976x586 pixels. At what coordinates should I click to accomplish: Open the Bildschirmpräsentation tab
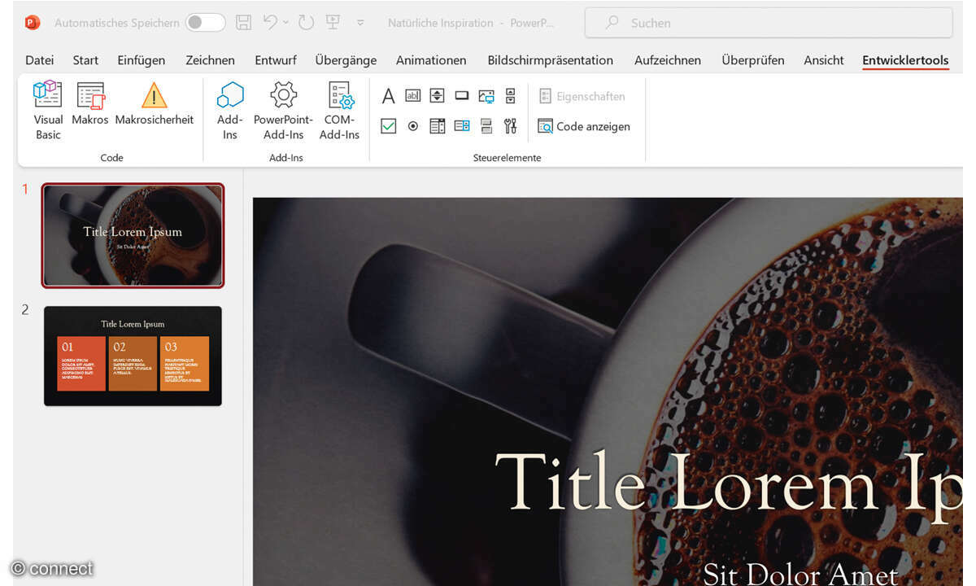pos(550,60)
